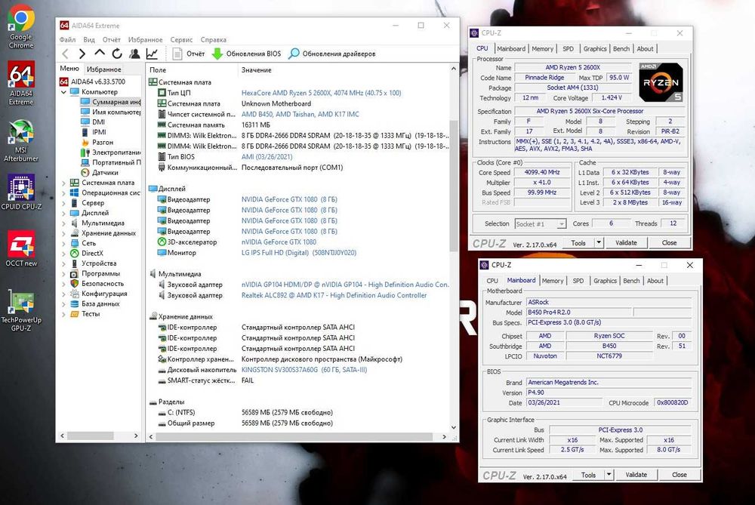Expand the Системная плата tree node
The width and height of the screenshot is (755, 505).
point(63,183)
